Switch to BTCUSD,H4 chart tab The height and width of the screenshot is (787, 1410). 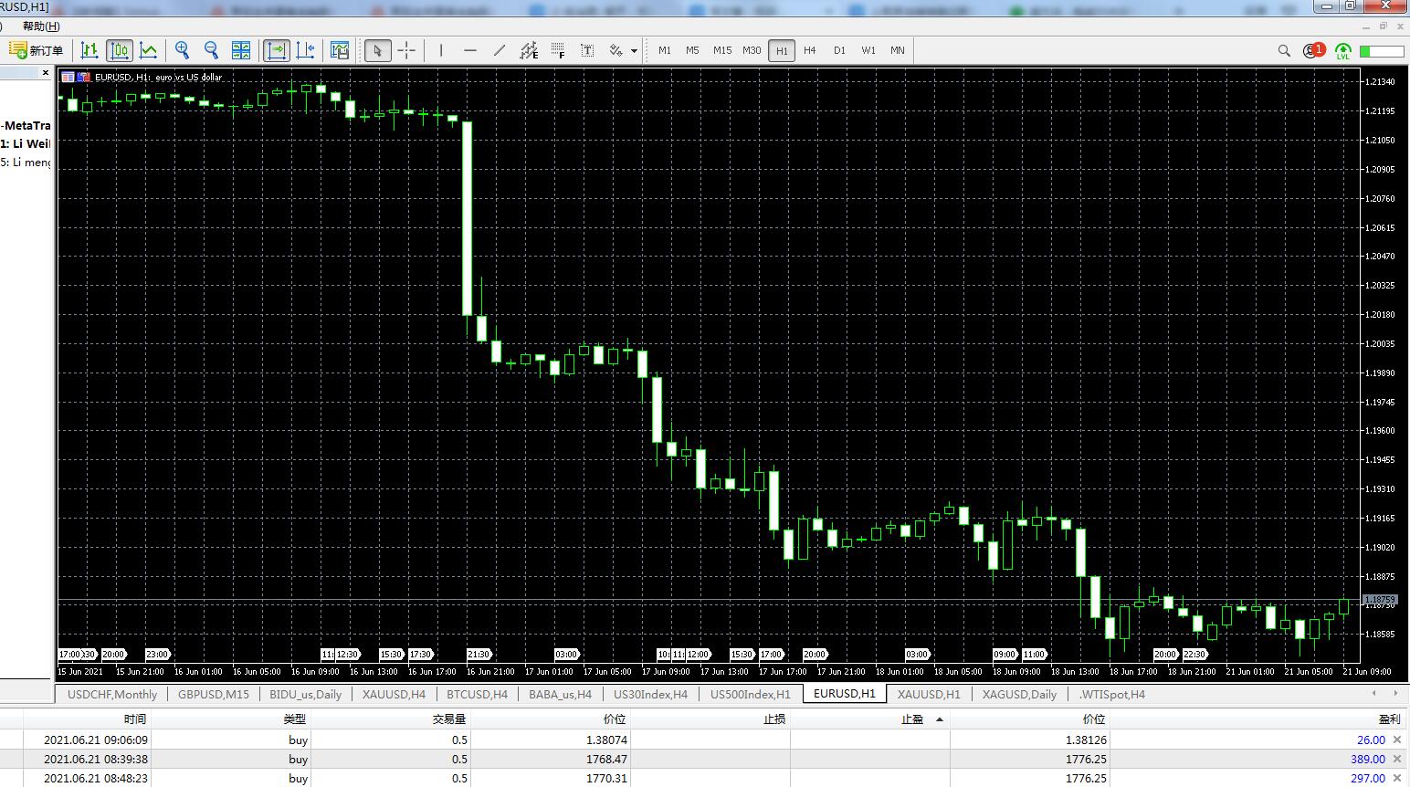point(478,694)
